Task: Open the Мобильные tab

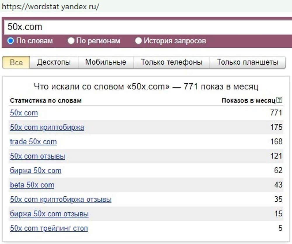Action: [x=105, y=62]
